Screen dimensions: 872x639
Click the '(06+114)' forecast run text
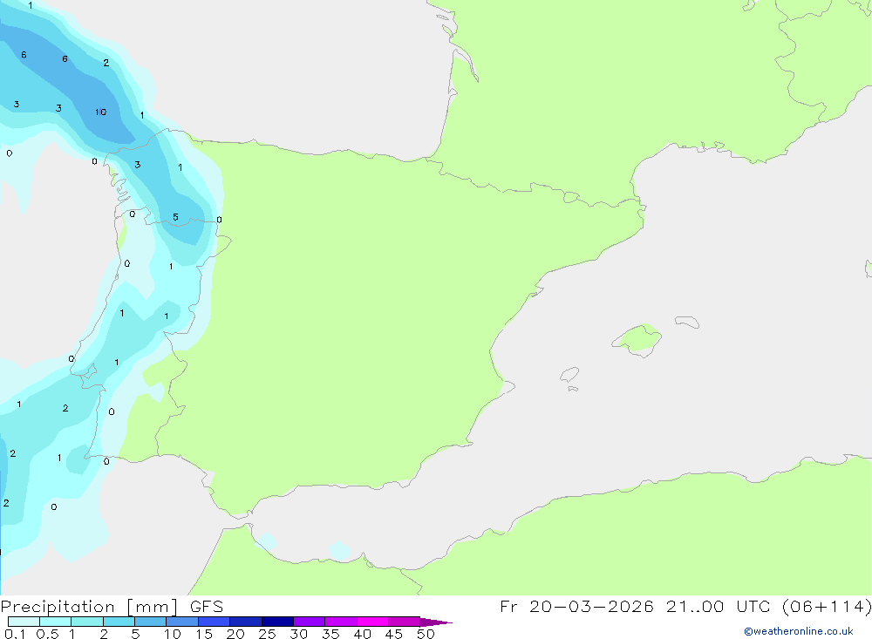coord(827,606)
